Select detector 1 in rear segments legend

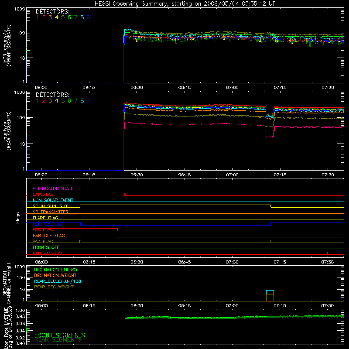click(38, 101)
